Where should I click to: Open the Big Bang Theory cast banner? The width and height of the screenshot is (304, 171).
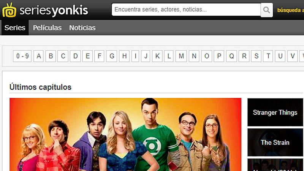125,135
